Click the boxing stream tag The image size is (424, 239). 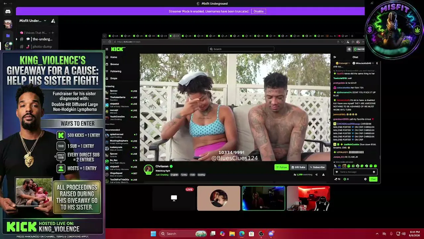pos(201,175)
